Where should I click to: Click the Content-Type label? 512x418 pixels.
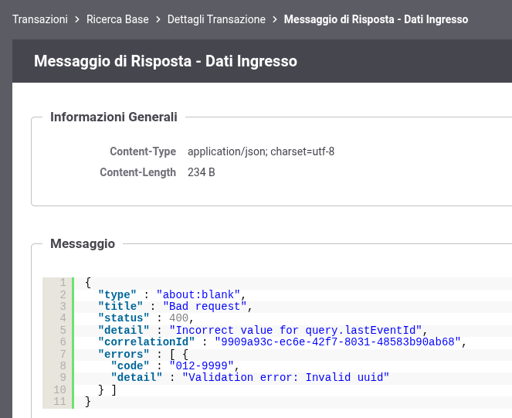[143, 151]
